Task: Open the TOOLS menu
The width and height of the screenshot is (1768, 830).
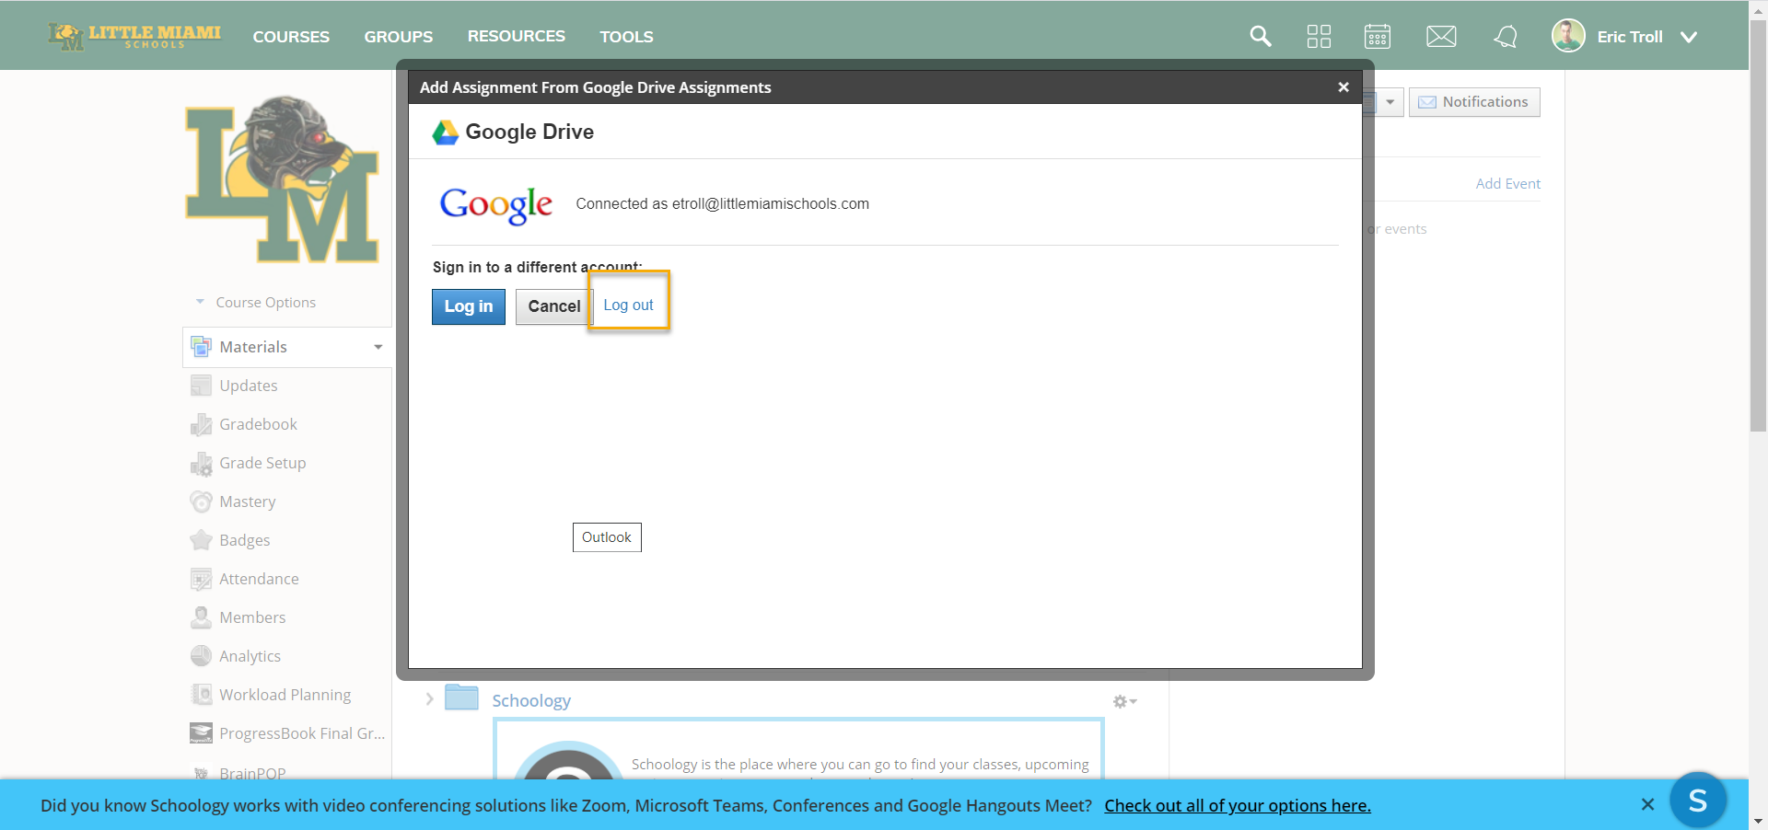Action: point(627,37)
